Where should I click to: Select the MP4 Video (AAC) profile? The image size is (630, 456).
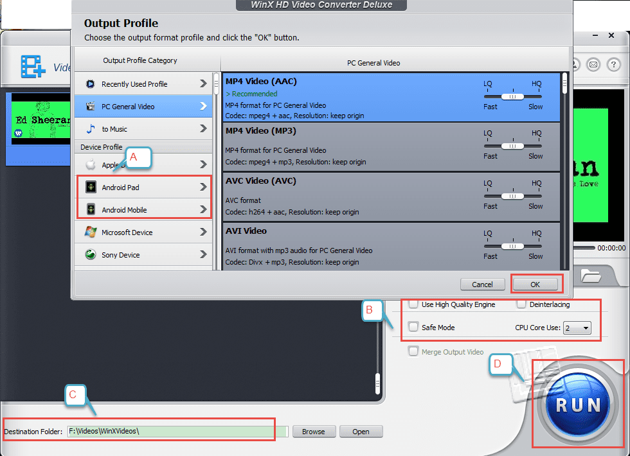click(x=391, y=98)
